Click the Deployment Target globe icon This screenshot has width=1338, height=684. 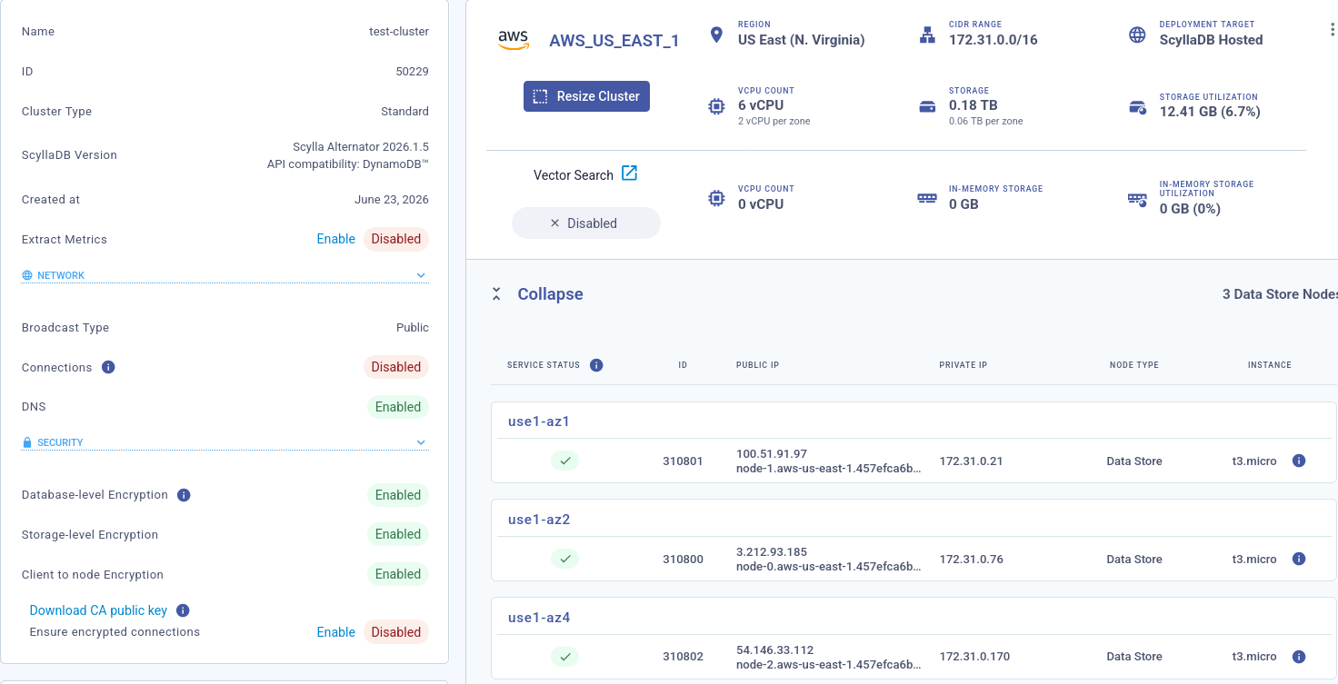pos(1137,35)
